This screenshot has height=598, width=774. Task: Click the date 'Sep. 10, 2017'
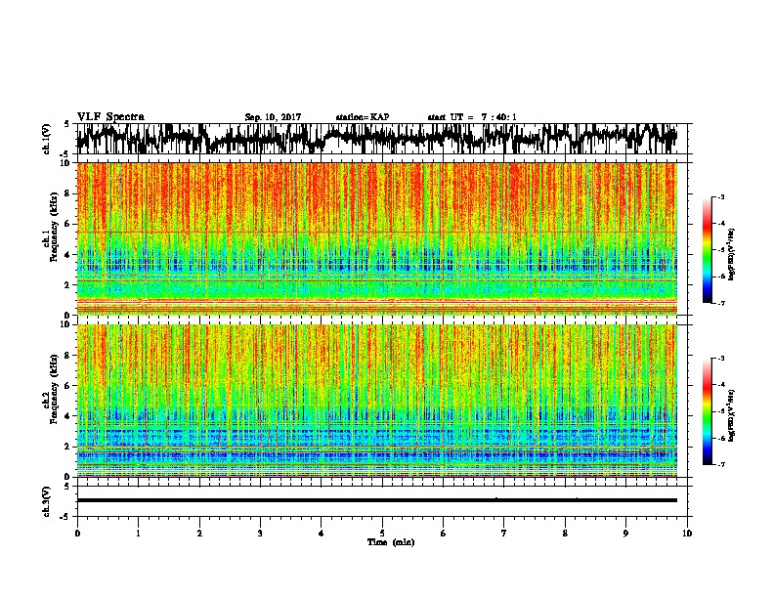[273, 117]
